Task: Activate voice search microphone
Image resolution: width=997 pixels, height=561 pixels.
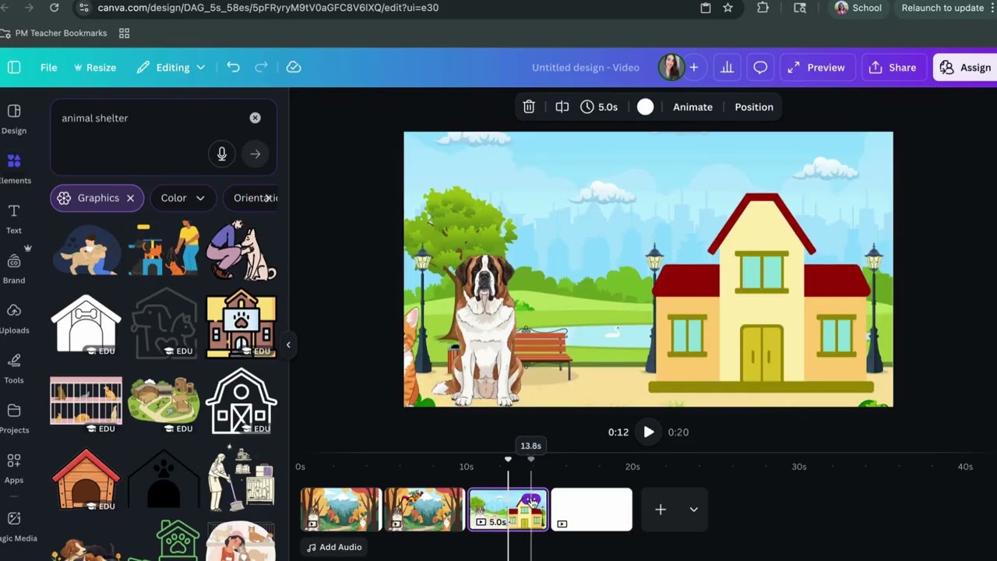Action: pos(222,154)
